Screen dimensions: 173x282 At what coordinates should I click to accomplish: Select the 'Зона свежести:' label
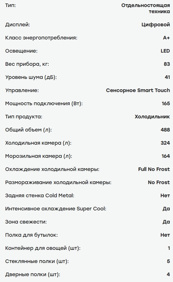click(26, 222)
